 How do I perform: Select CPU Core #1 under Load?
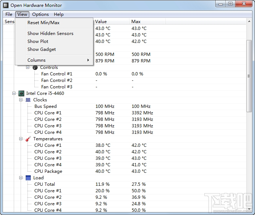pyautogui.click(x=124, y=191)
